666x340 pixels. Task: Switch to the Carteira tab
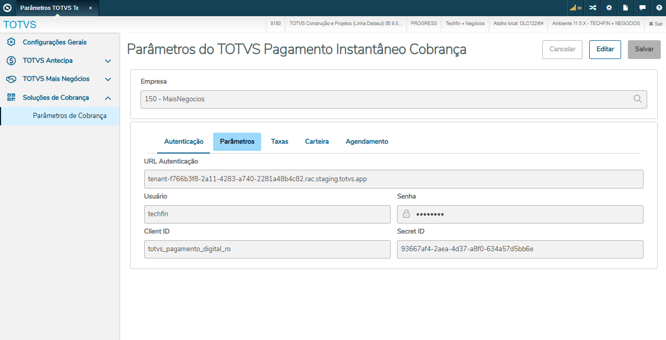point(317,142)
